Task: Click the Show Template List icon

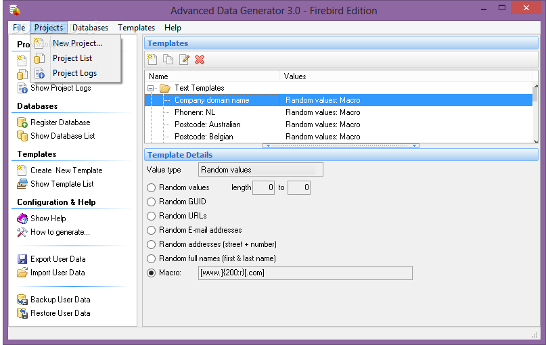Action: (x=22, y=184)
